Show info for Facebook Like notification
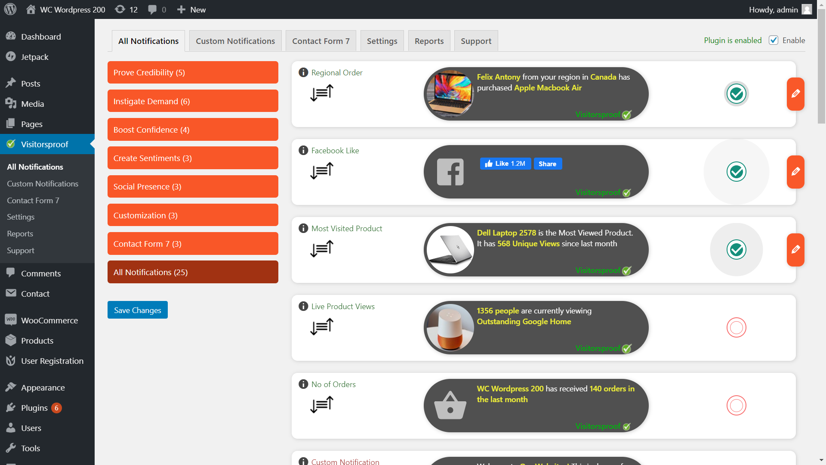Image resolution: width=826 pixels, height=465 pixels. [303, 150]
